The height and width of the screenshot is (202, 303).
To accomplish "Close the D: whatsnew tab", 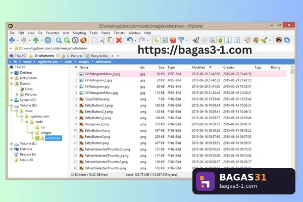I will (x=58, y=56).
